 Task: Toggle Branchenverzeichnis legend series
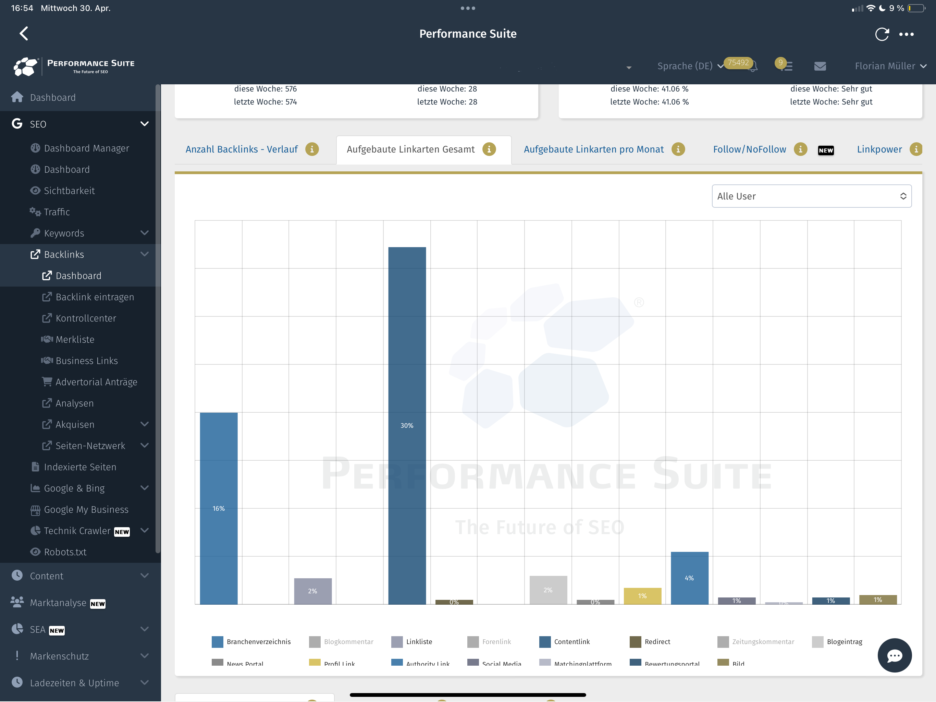[251, 641]
